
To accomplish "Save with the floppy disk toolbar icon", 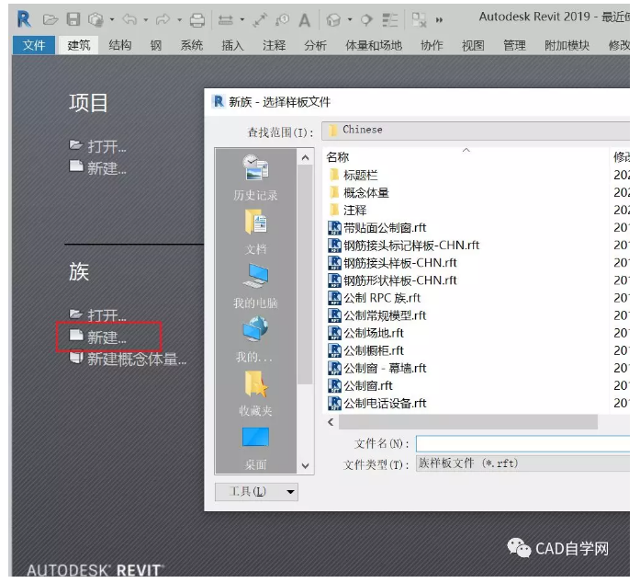I will 73,19.
